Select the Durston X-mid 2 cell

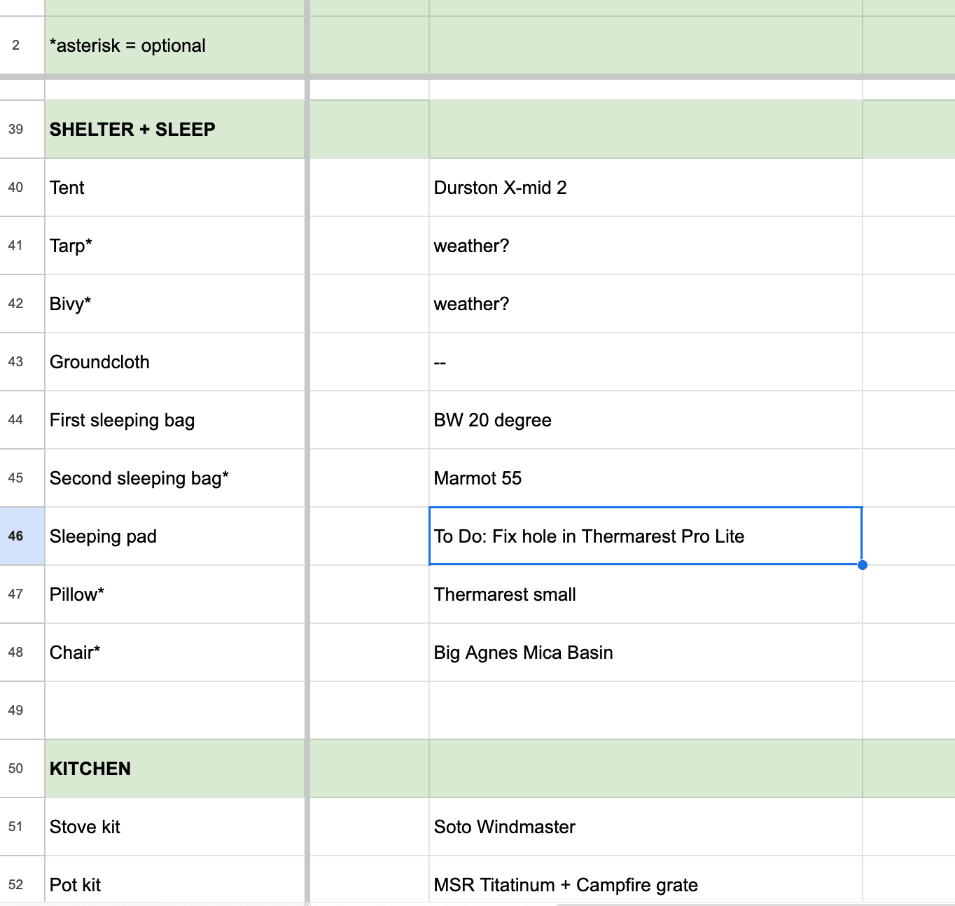coord(646,188)
